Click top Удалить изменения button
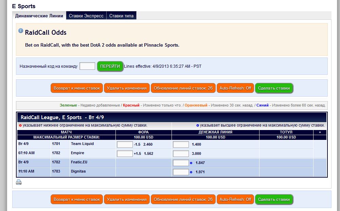 coord(127,88)
